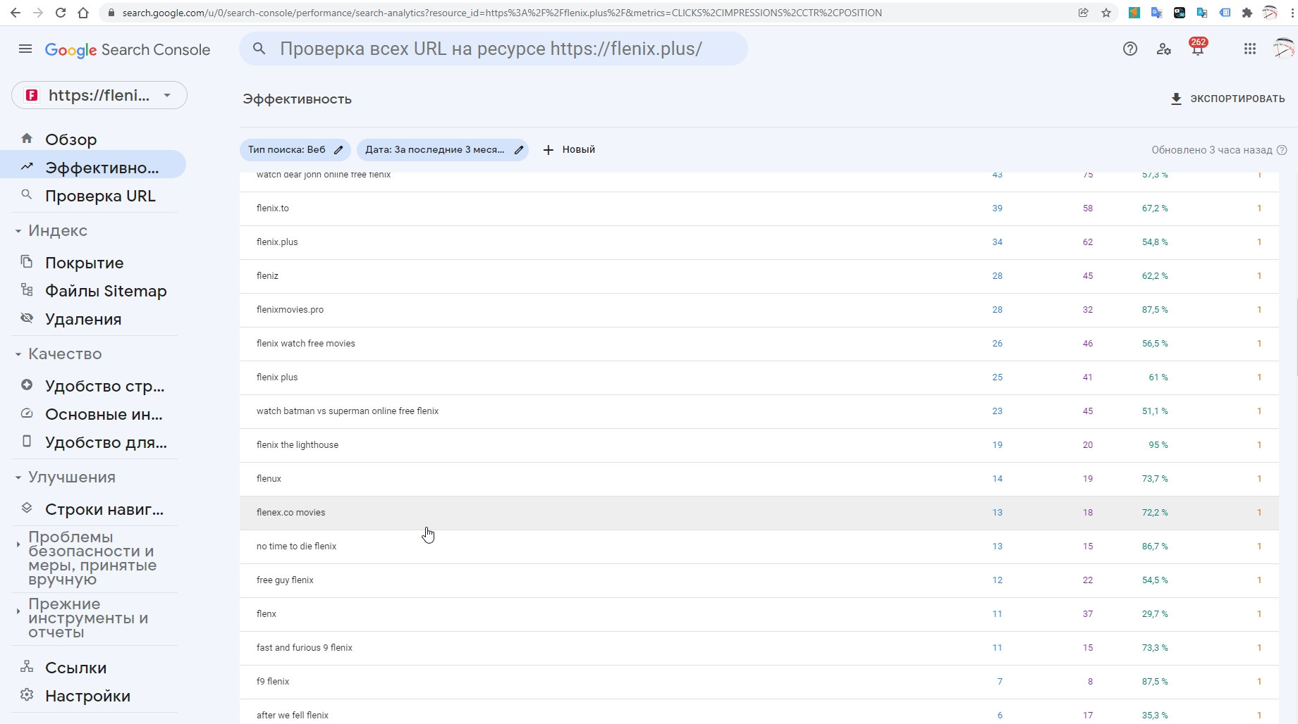
Task: Reload the page in browser
Action: pos(61,13)
